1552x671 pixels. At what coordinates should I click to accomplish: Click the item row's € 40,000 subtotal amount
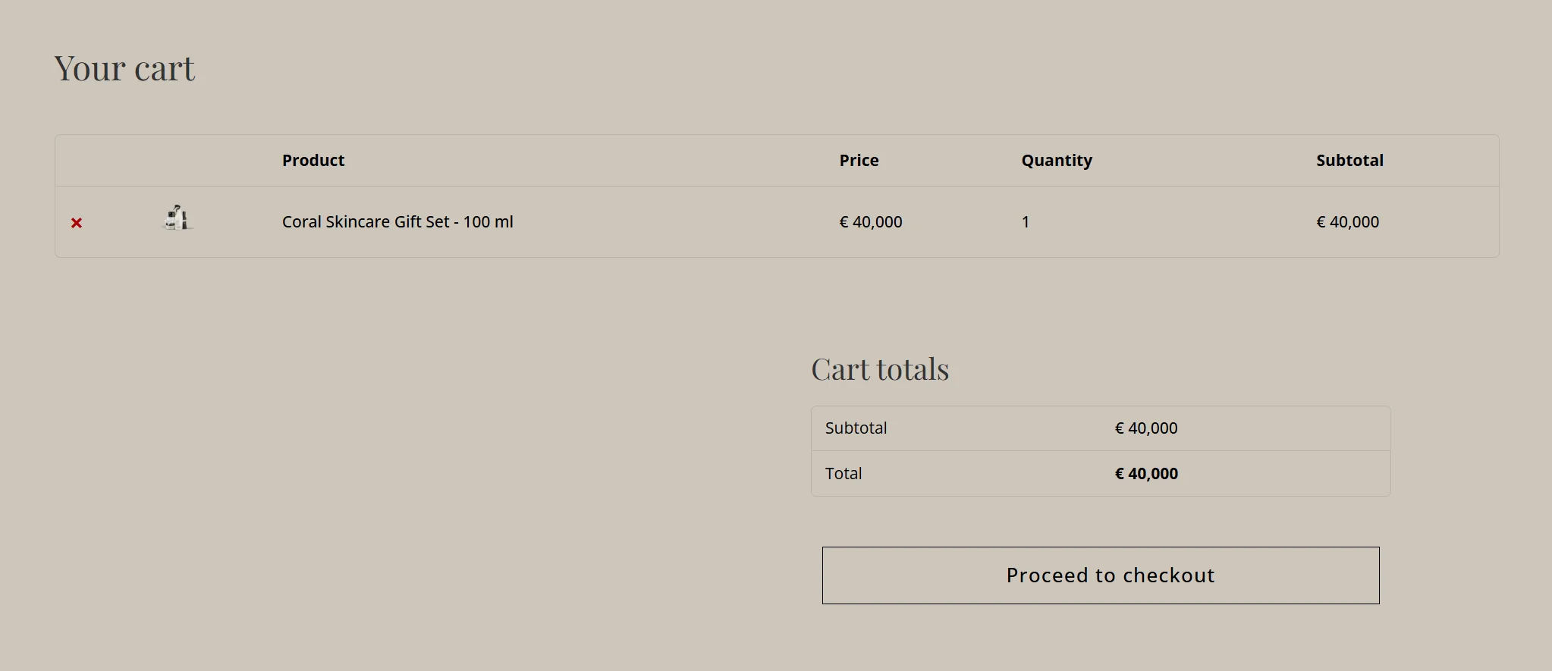[1348, 222]
